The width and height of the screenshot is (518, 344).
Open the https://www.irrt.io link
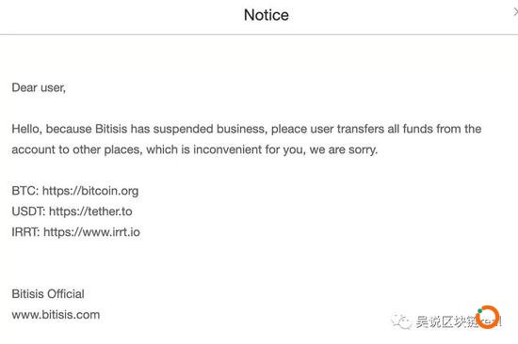click(91, 232)
